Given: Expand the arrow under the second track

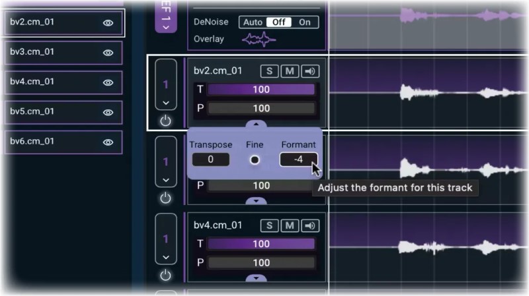Looking at the screenshot, I should click(256, 201).
